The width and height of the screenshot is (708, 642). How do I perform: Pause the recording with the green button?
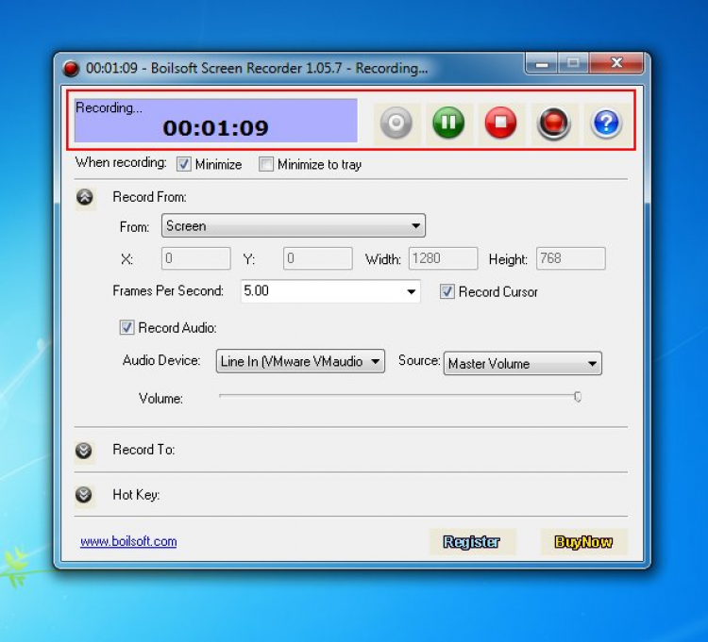click(448, 123)
